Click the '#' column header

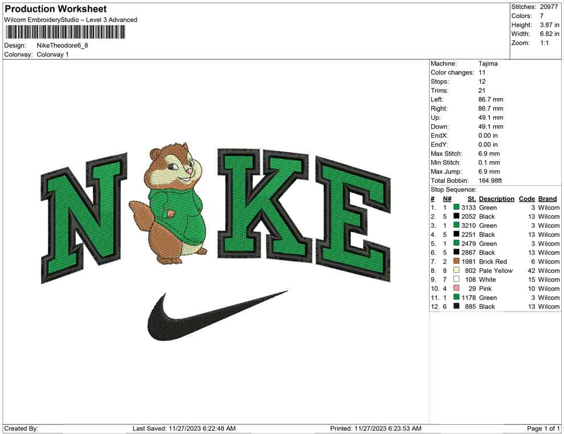coord(433,198)
